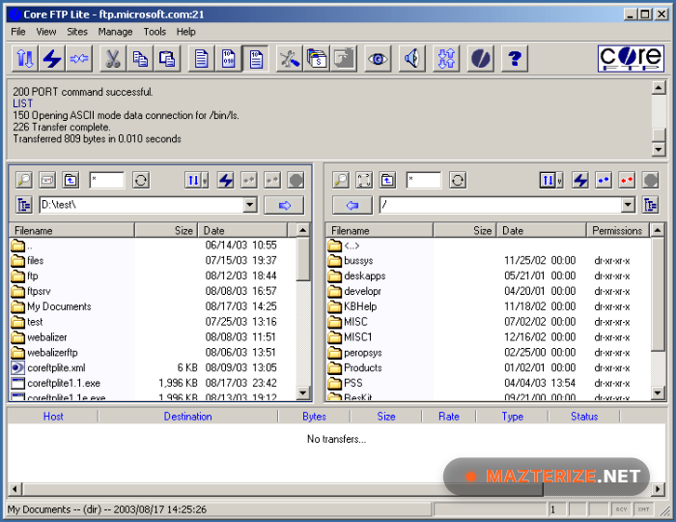This screenshot has width=676, height=522.
Task: Click the local pane lightning quick icon
Action: click(226, 180)
